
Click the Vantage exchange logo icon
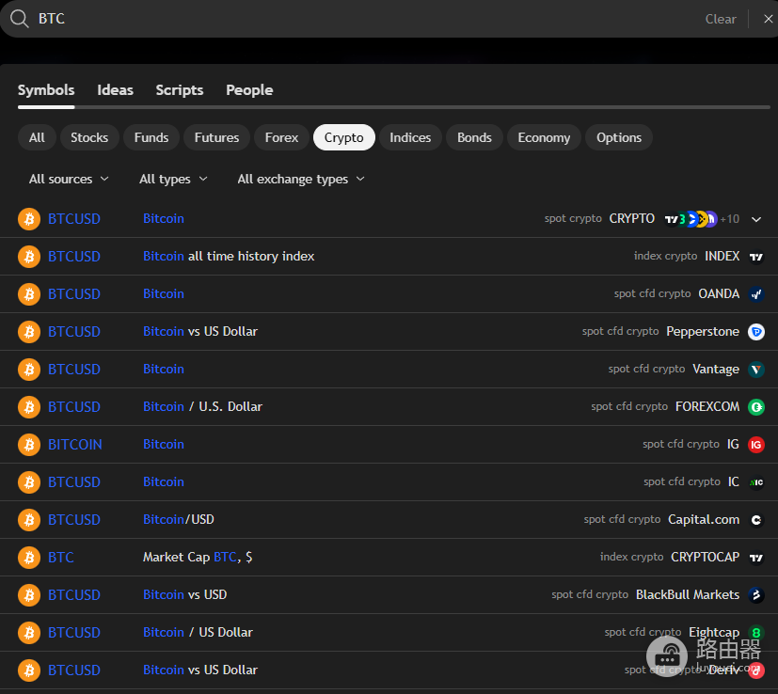pos(756,370)
